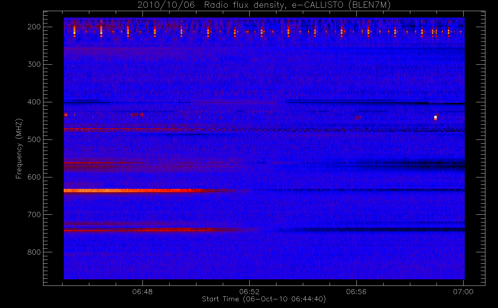Click the bright white spot near 440 MHz

pos(436,118)
